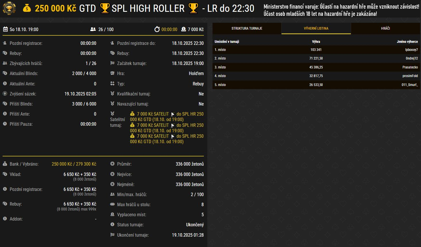This screenshot has height=247, width=421.
Task: Select the 3. místo row of Prasatecko
Action: click(316, 67)
